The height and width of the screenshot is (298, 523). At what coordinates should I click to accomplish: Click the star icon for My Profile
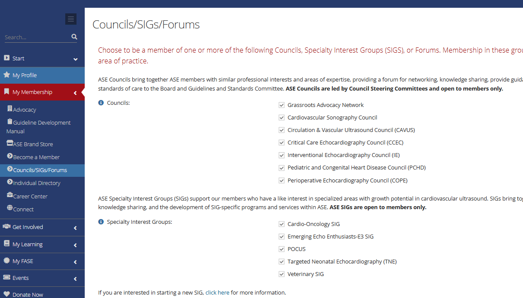7,75
